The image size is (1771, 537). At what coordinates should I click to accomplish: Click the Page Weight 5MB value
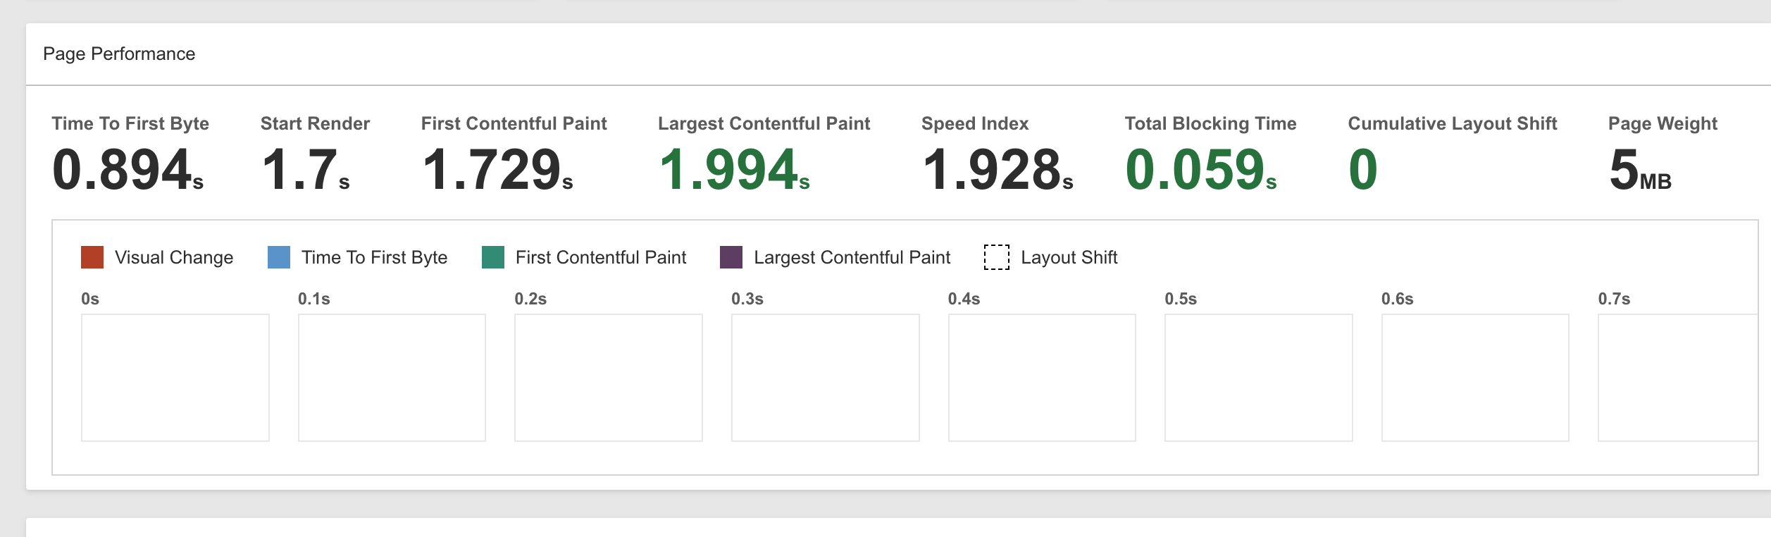pos(1639,171)
